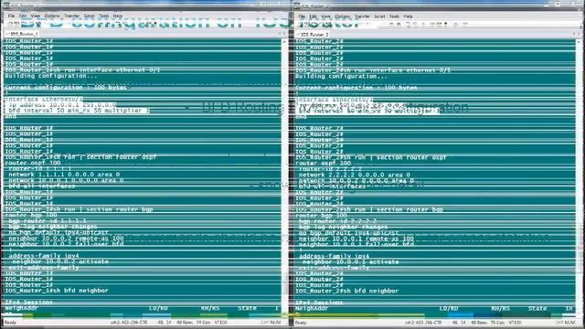Screen dimensions: 585x329
Task: Click 'ssh2: AES-256-CTR' in Router_1 status bar
Action: tap(129, 323)
